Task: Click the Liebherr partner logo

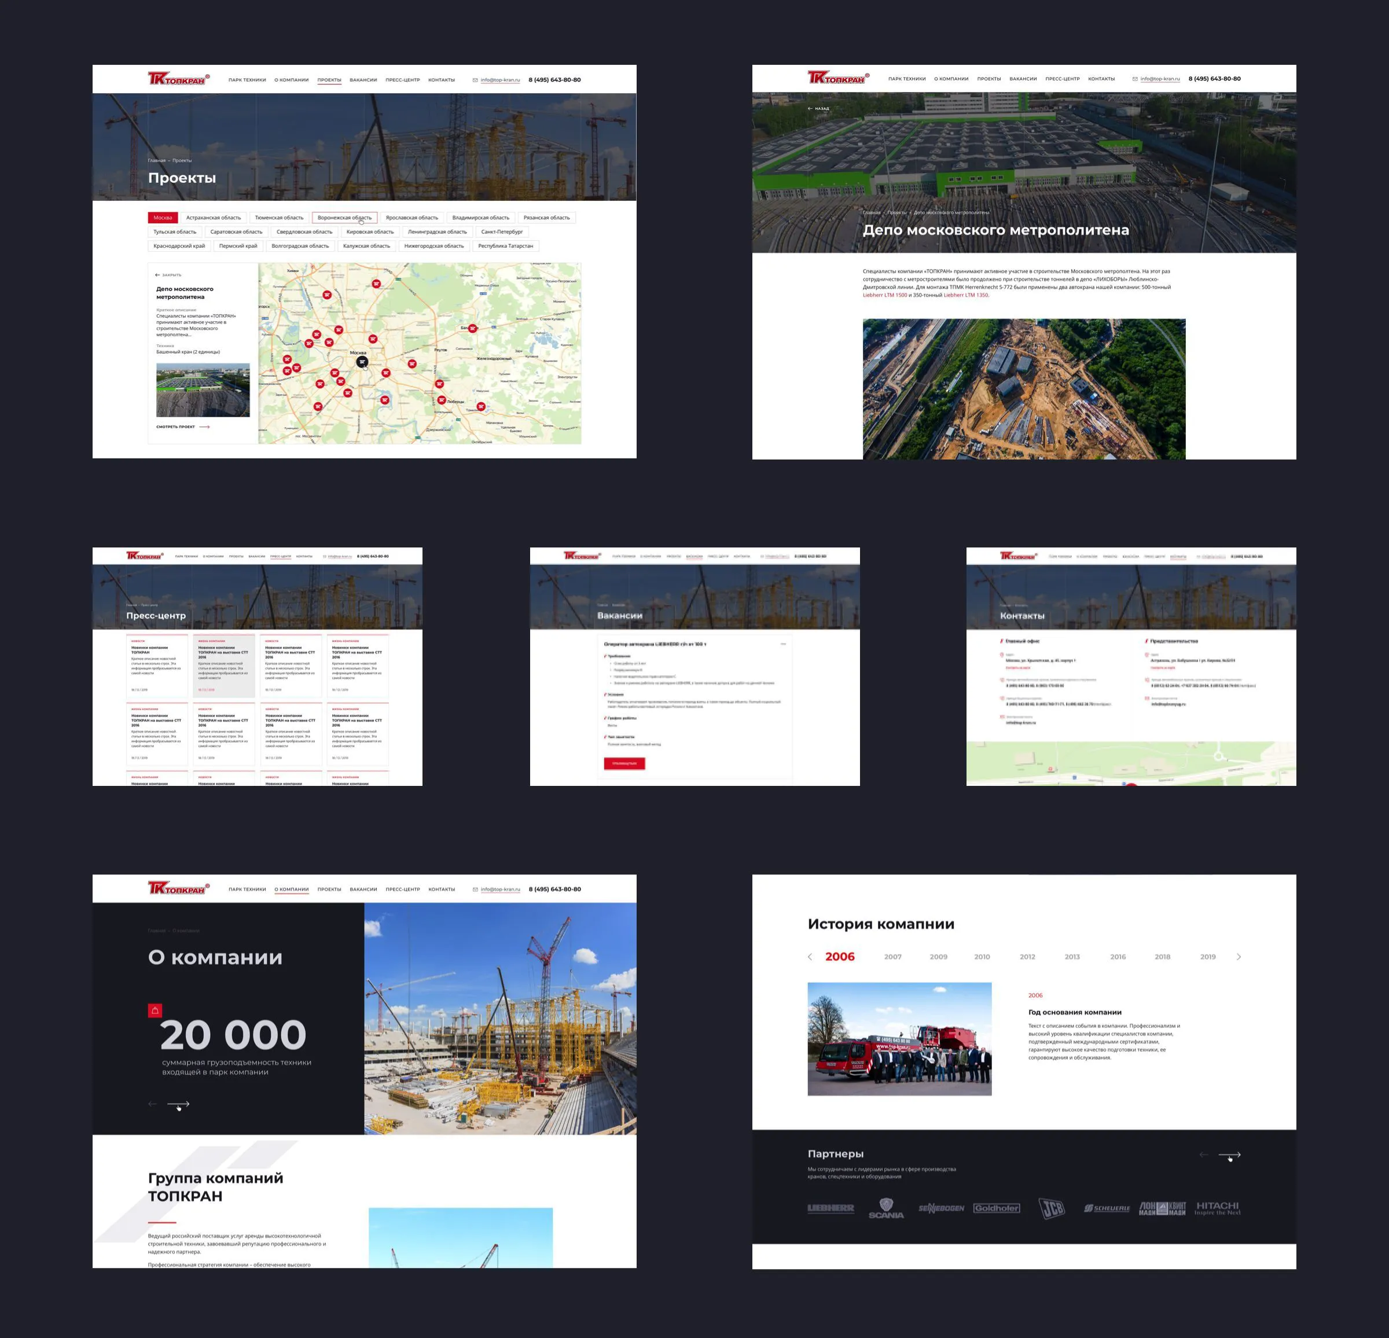Action: point(831,1208)
